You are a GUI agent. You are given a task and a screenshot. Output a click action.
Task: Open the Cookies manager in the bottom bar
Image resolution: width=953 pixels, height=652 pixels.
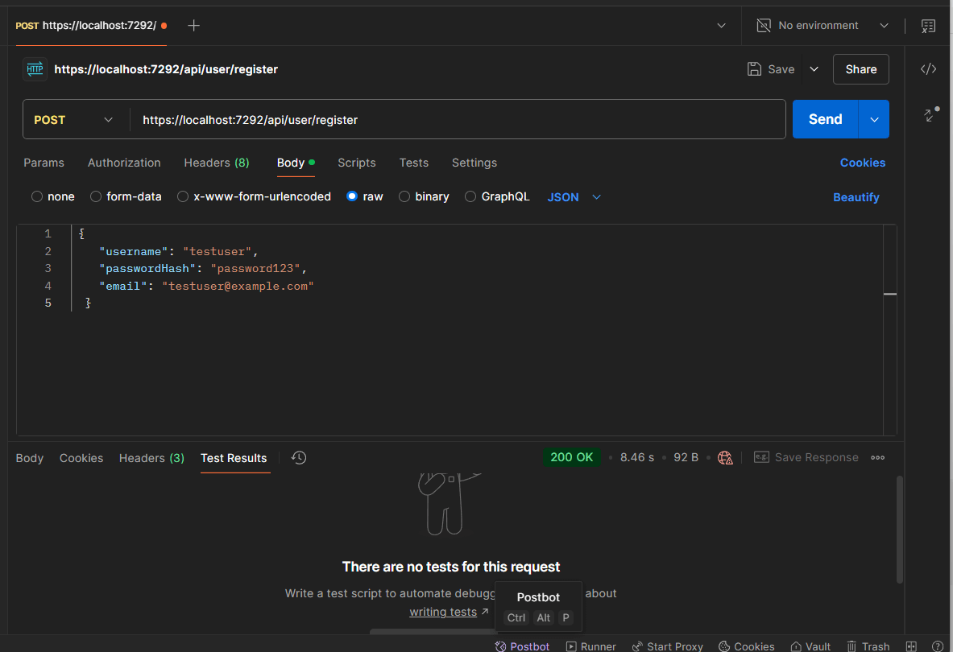click(746, 646)
